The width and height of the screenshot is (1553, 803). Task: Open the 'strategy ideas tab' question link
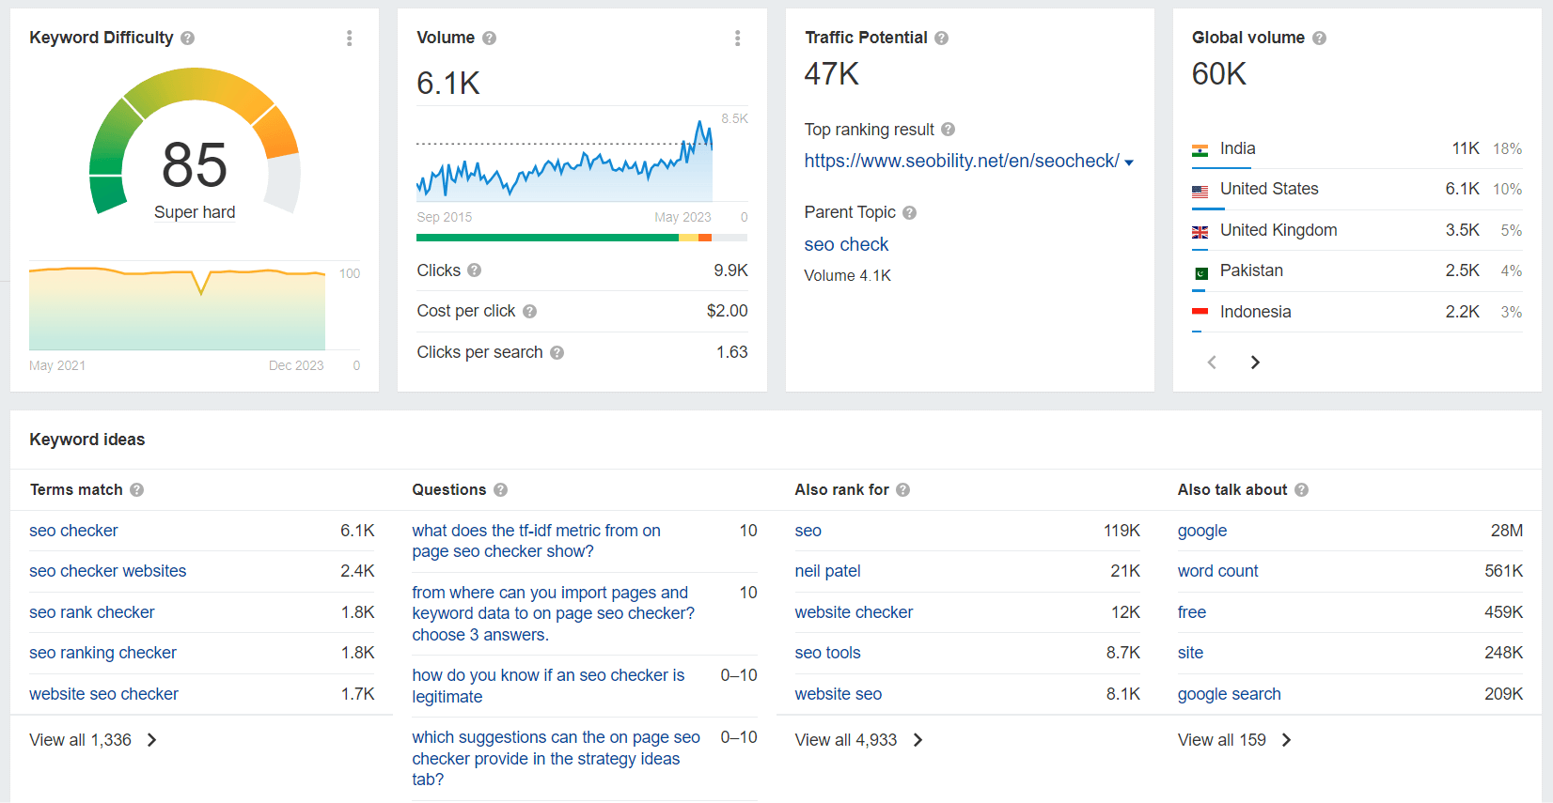pos(556,758)
